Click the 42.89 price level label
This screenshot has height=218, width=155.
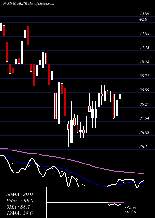point(144,14)
